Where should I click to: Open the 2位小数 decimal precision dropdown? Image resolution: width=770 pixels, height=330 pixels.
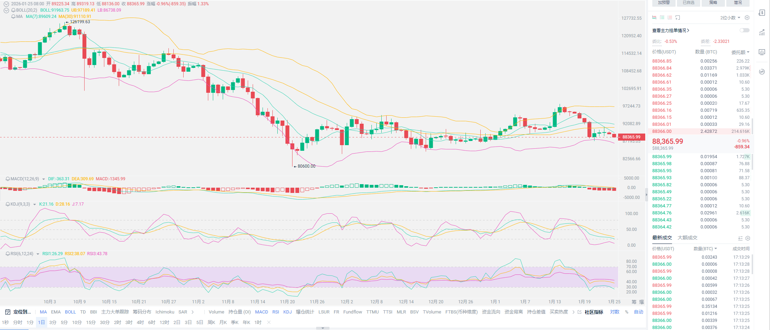coord(730,18)
